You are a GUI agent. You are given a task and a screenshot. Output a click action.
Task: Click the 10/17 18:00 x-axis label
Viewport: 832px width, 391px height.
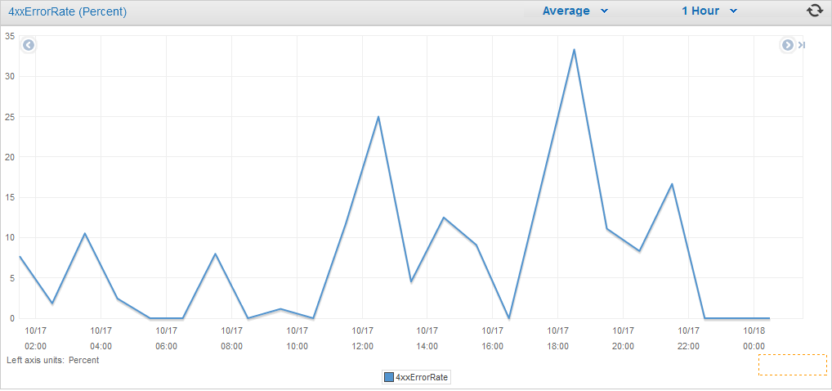[558, 338]
